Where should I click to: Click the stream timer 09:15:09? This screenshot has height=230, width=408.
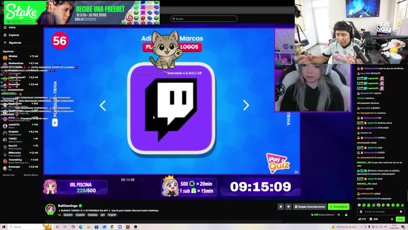pyautogui.click(x=260, y=187)
